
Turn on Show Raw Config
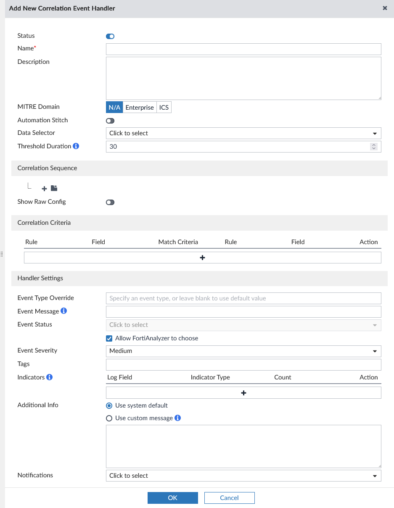(110, 202)
